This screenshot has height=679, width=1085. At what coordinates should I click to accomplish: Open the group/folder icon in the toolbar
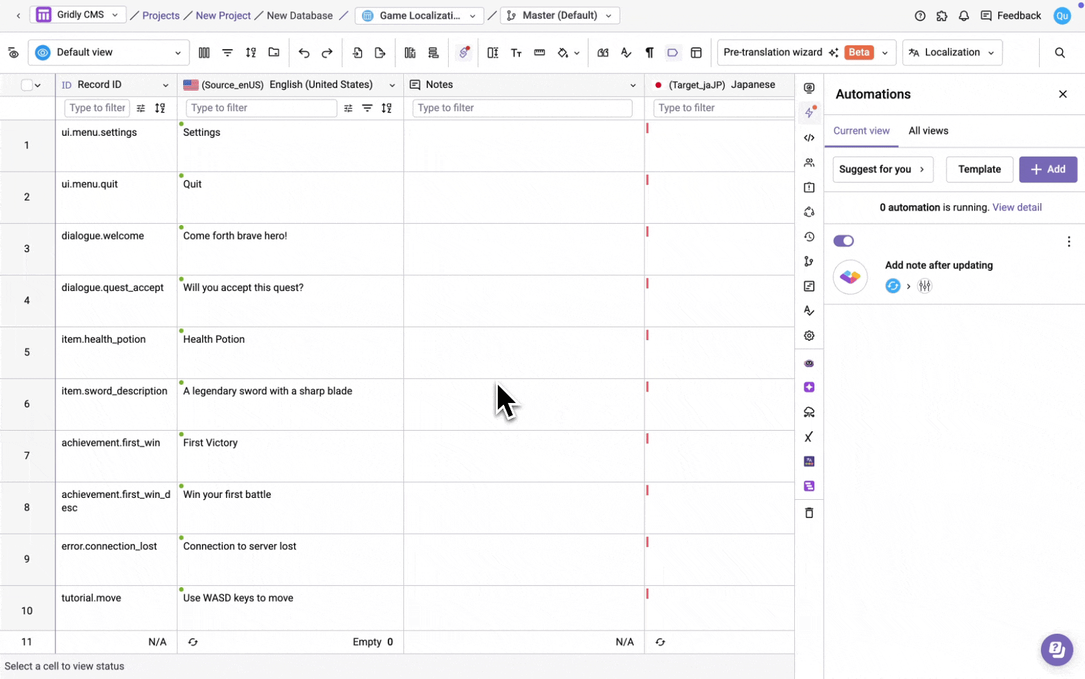(x=274, y=53)
